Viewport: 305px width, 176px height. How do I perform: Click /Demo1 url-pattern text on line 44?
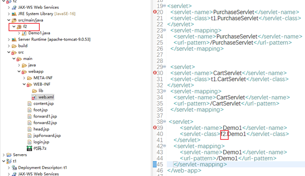(x=227, y=158)
